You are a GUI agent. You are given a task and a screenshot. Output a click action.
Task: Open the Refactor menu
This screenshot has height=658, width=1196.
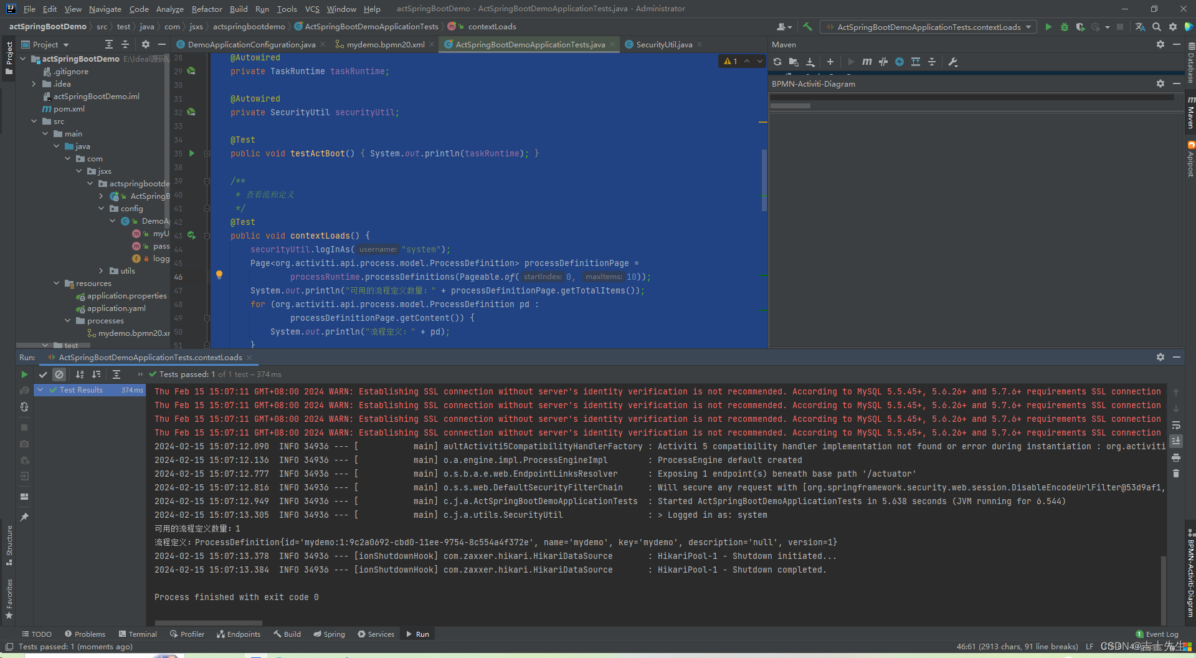[x=207, y=9]
